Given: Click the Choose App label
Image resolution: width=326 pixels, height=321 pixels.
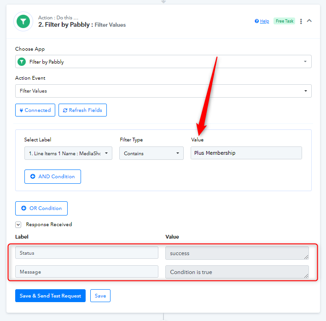Looking at the screenshot, I should click(30, 49).
